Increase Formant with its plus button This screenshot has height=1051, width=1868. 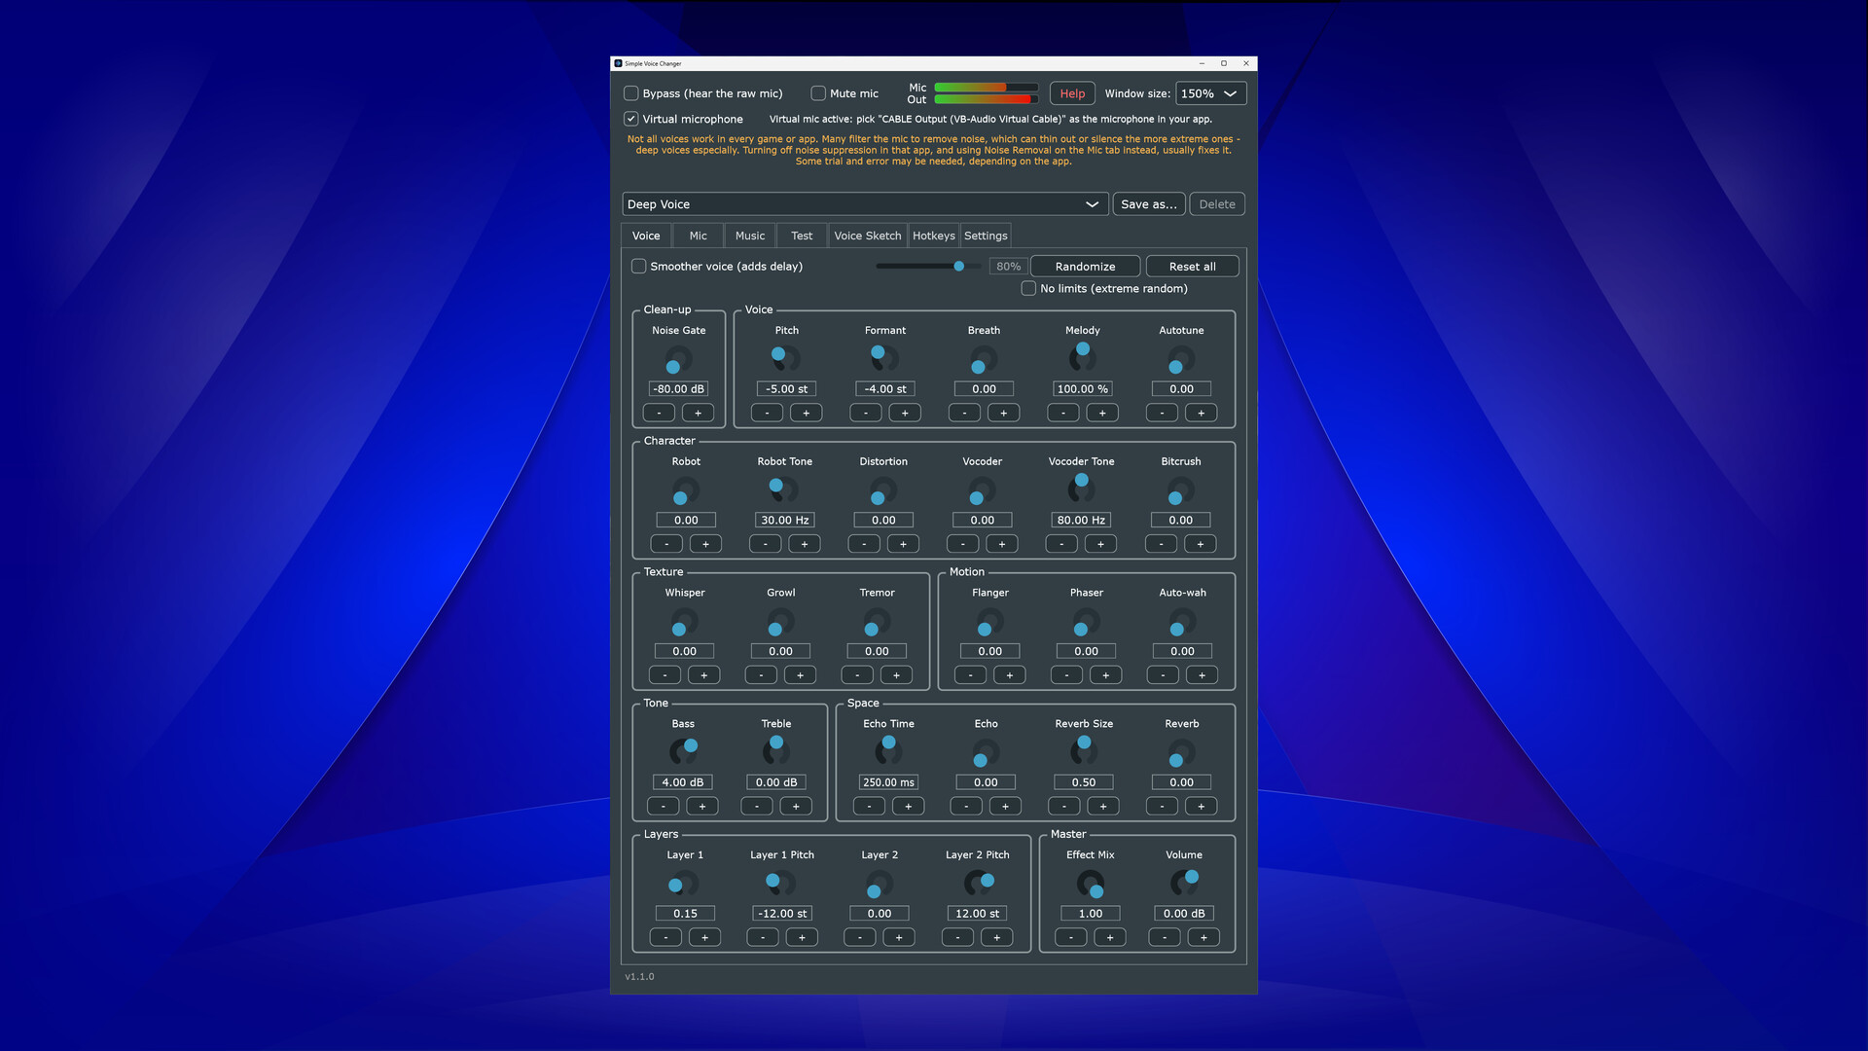[905, 413]
